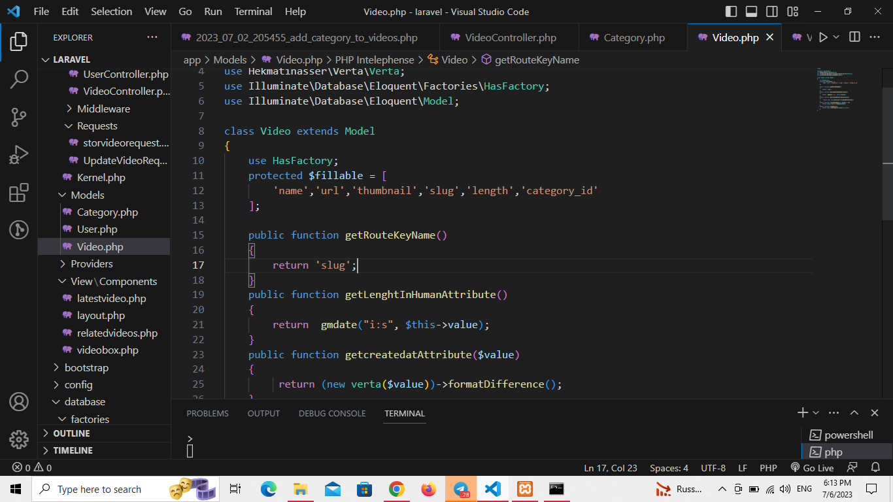Collapse the Requests folder
This screenshot has height=502, width=893.
pyautogui.click(x=97, y=125)
